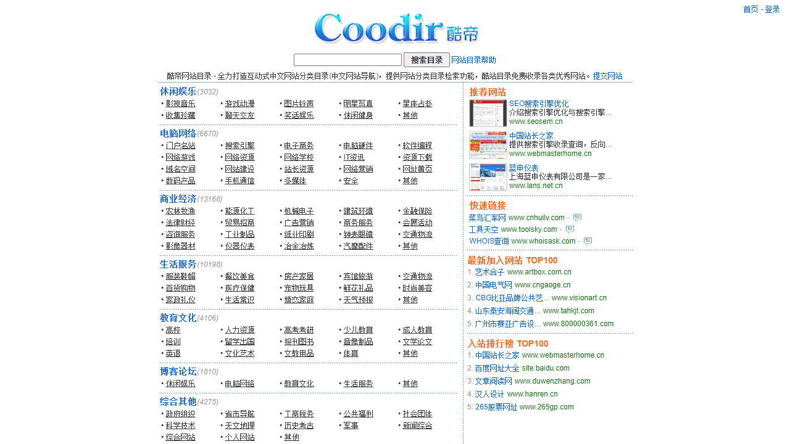Open the 博客论坛 category heading

(178, 371)
